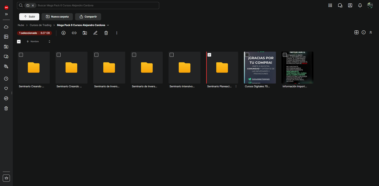Open the three-dot menu on Seminario Planeaci

pos(236,86)
